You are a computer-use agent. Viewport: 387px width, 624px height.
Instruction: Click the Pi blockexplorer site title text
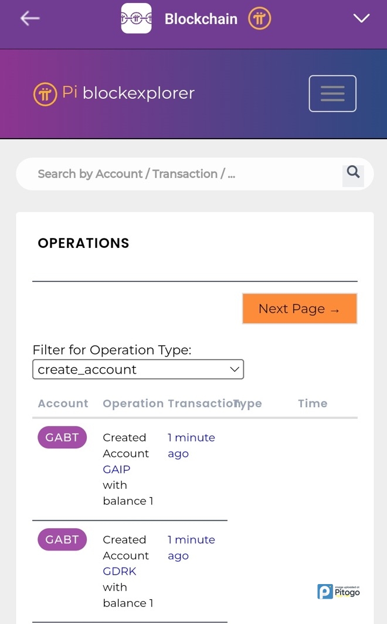coord(138,93)
